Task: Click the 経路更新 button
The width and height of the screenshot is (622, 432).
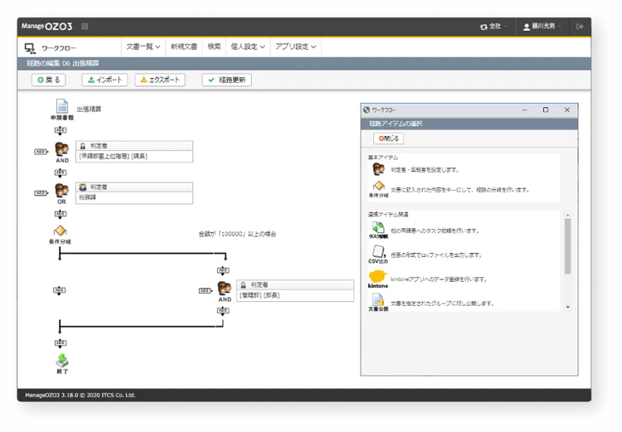Action: click(226, 80)
